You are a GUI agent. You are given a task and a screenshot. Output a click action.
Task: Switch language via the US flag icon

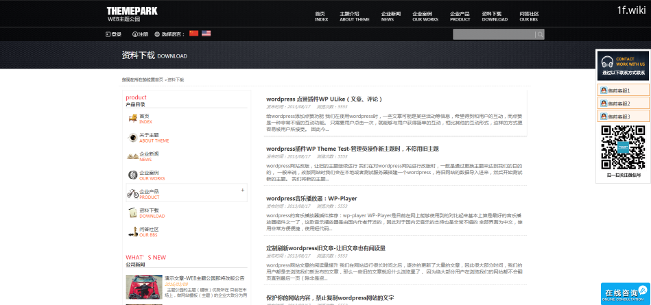[206, 34]
